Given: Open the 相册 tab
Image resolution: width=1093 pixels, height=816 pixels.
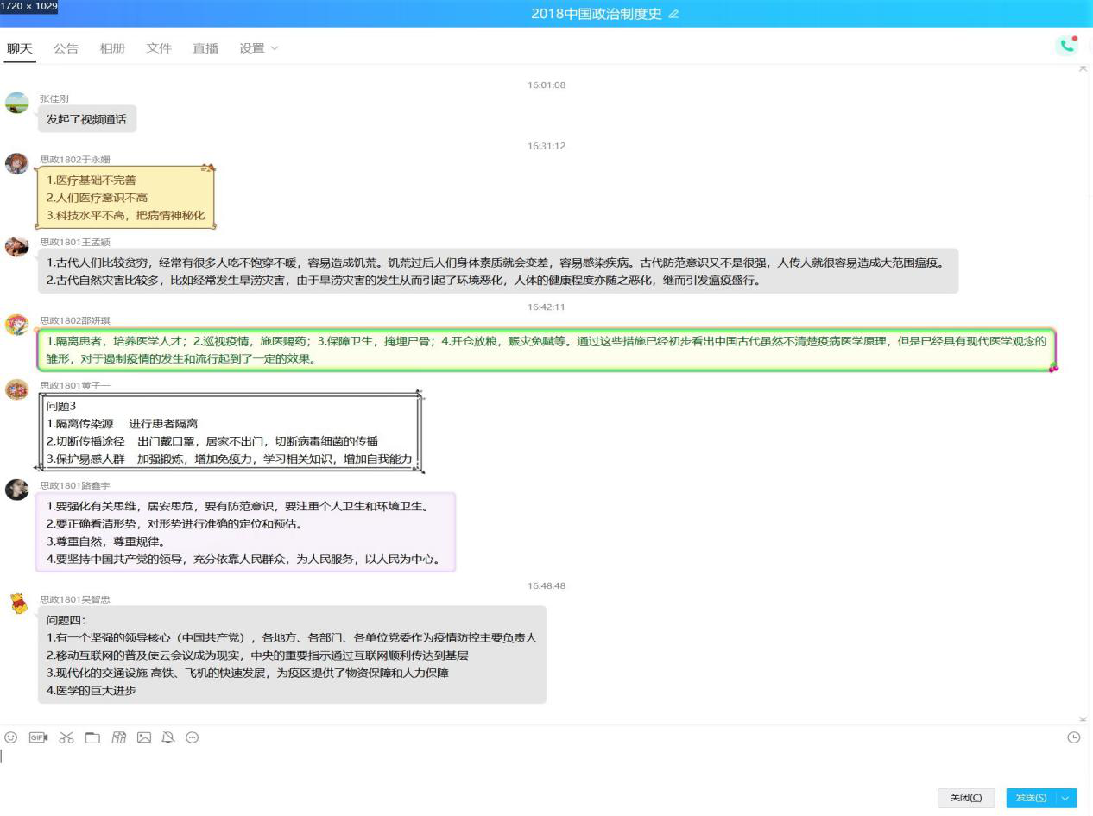Looking at the screenshot, I should [x=112, y=48].
